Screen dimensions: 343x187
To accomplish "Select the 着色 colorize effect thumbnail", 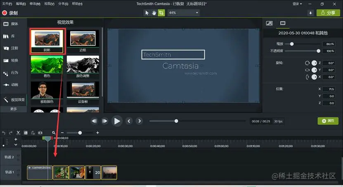I will (47, 67).
